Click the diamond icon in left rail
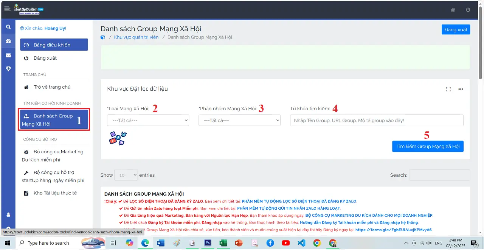The height and width of the screenshot is (250, 484). click(8, 69)
